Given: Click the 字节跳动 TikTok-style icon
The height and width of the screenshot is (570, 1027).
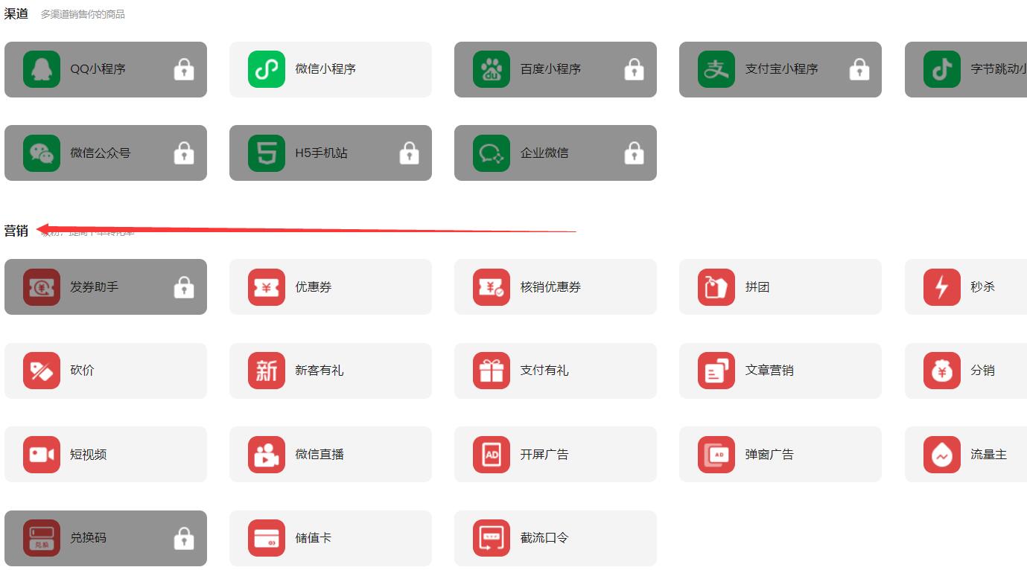Looking at the screenshot, I should (942, 69).
